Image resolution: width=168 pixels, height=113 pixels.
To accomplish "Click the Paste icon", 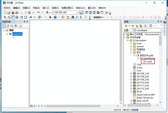I will pyautogui.click(x=29, y=12).
